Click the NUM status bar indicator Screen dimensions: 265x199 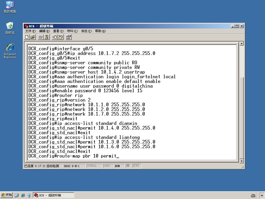click(120, 166)
